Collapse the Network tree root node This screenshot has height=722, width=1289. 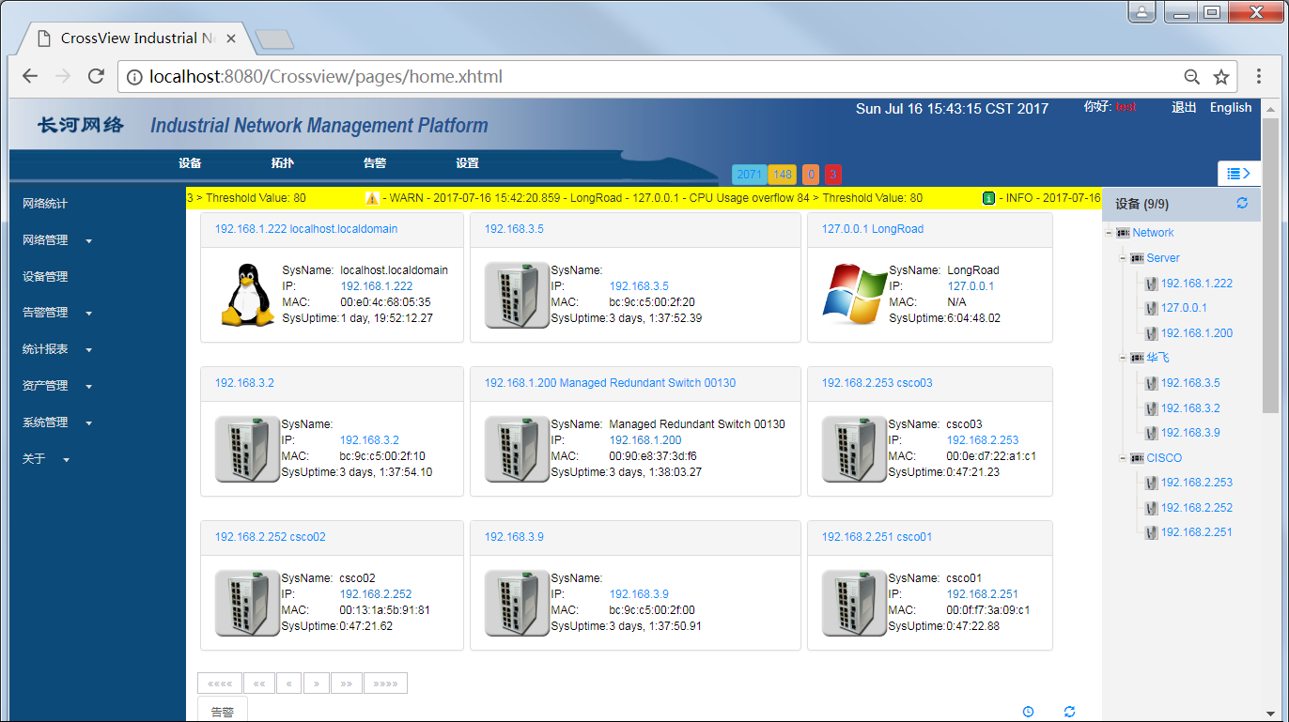pos(1110,233)
